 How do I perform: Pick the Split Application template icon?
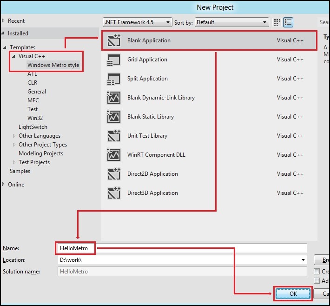(114, 79)
